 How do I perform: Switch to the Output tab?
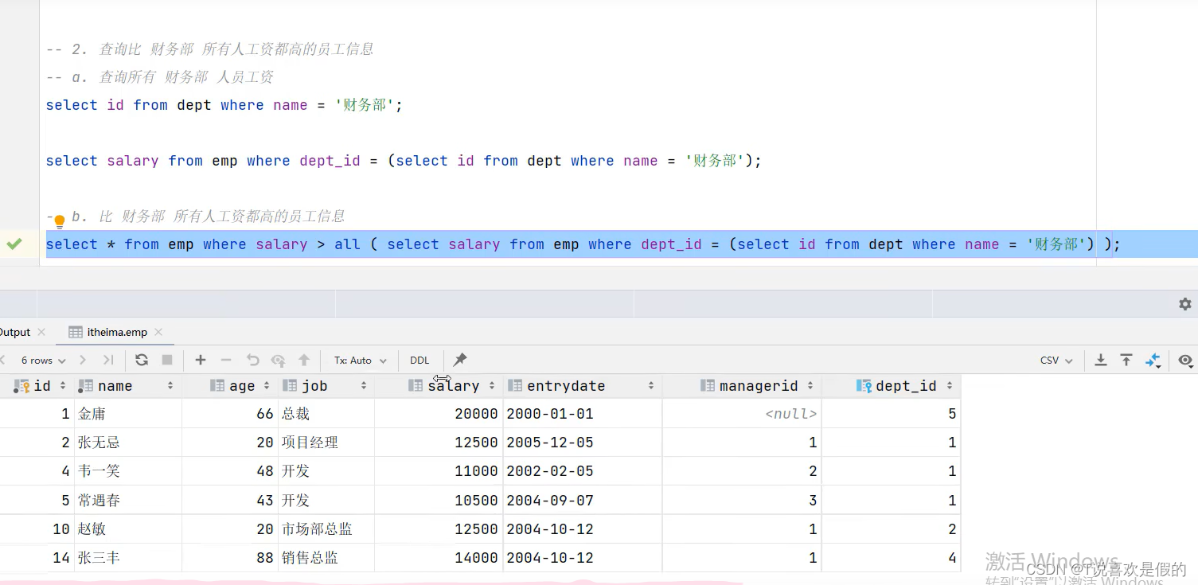pyautogui.click(x=14, y=332)
